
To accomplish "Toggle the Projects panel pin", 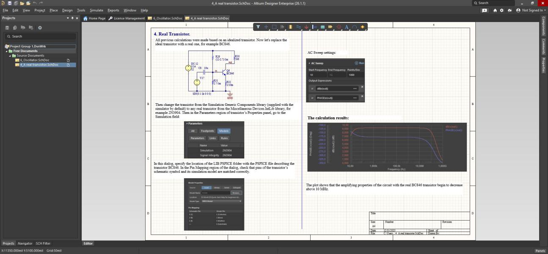I will click(72, 18).
